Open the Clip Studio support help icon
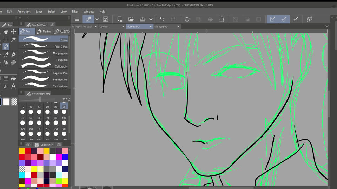This screenshot has width=337, height=189. pos(309,19)
